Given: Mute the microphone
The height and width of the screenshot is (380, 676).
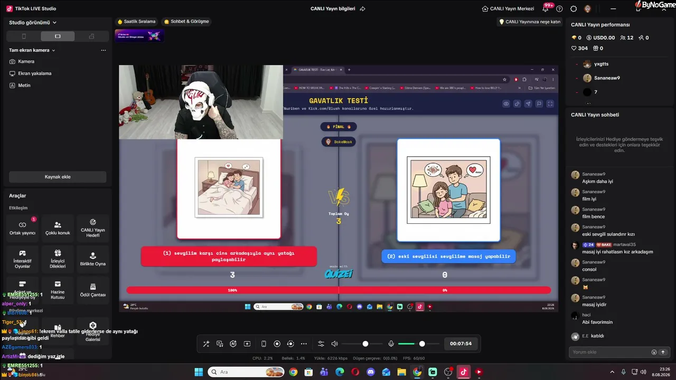Looking at the screenshot, I should click(x=391, y=344).
